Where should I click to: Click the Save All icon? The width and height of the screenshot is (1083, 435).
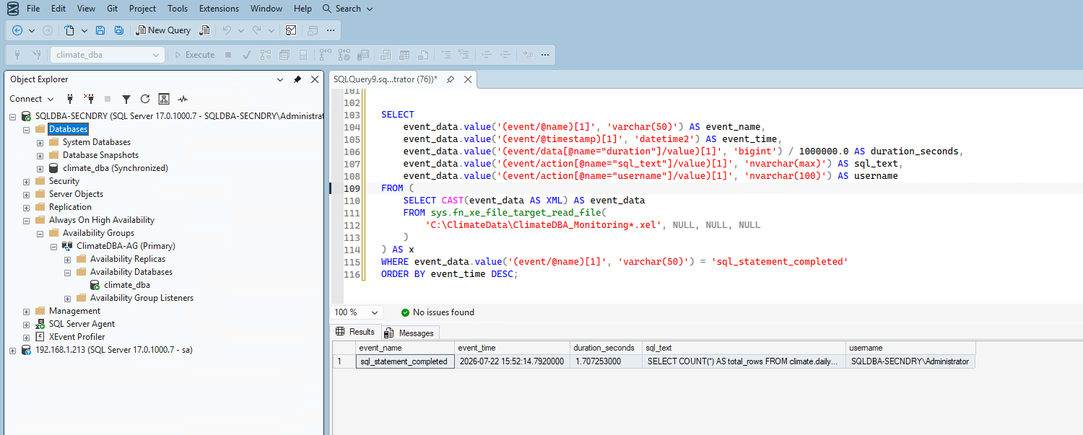(x=118, y=30)
